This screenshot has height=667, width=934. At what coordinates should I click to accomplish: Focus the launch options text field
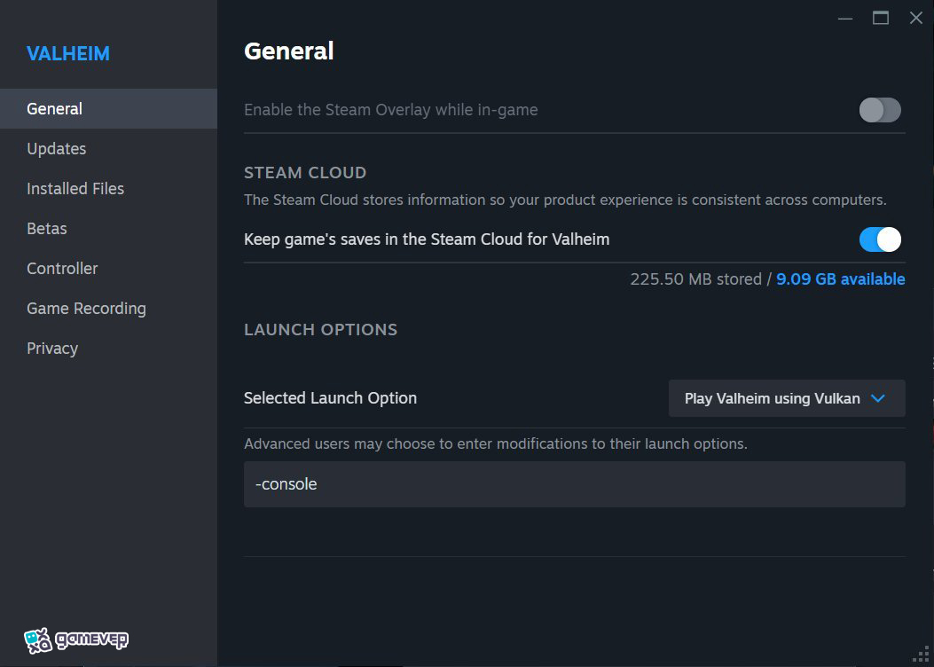(x=574, y=484)
